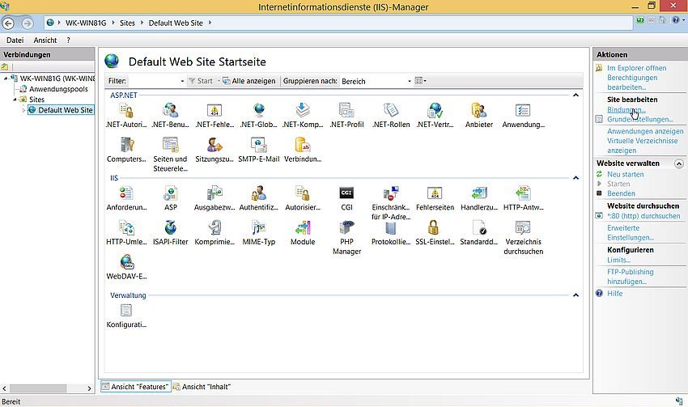The width and height of the screenshot is (688, 407).
Task: Open the Ansicht menu
Action: pos(45,40)
